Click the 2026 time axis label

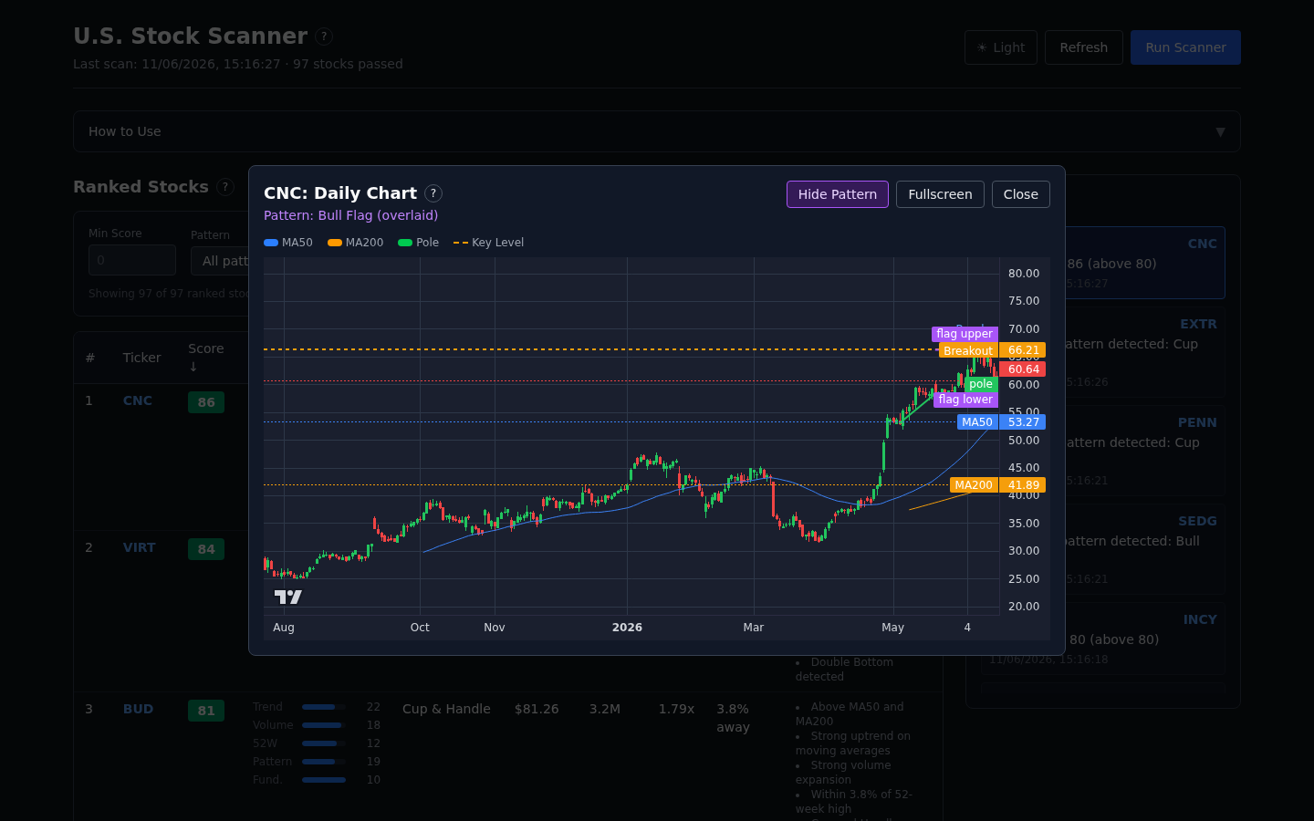(x=627, y=628)
